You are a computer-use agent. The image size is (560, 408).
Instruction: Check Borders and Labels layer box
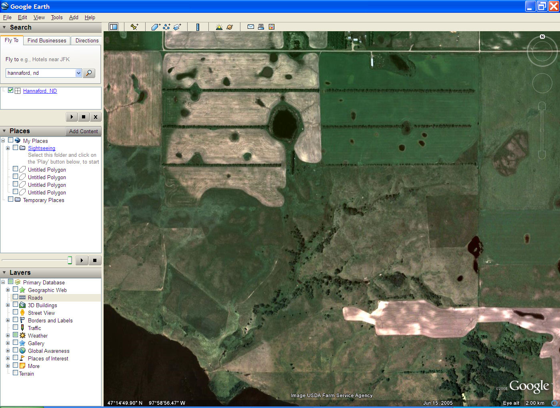click(x=15, y=320)
